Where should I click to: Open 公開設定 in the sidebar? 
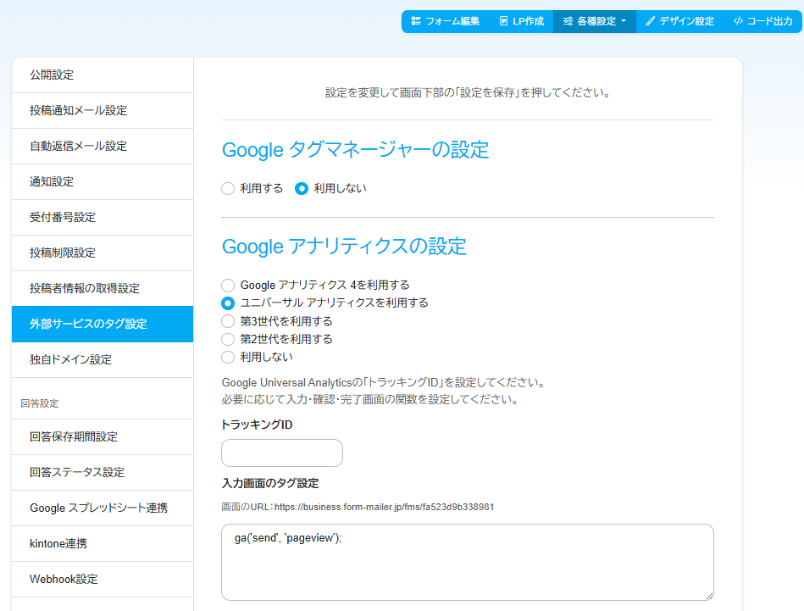pos(103,75)
